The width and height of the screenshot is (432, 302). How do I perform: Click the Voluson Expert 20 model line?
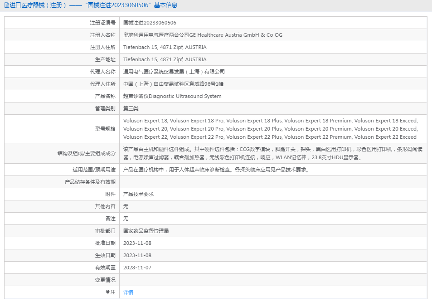point(271,129)
